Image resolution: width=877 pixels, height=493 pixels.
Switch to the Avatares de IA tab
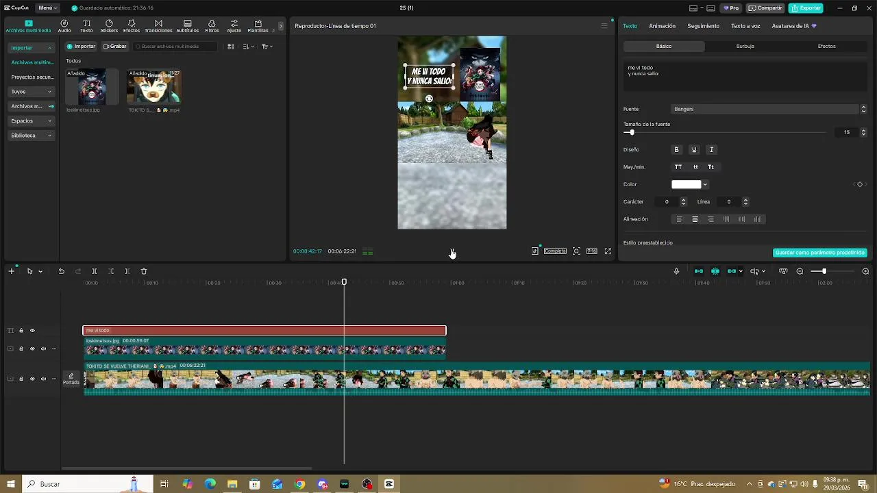coord(793,26)
